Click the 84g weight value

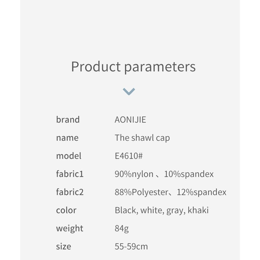click(122, 228)
